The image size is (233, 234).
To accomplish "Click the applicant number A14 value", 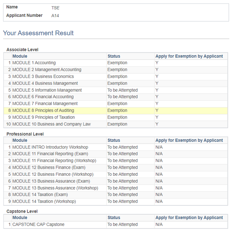I will 55,16.
